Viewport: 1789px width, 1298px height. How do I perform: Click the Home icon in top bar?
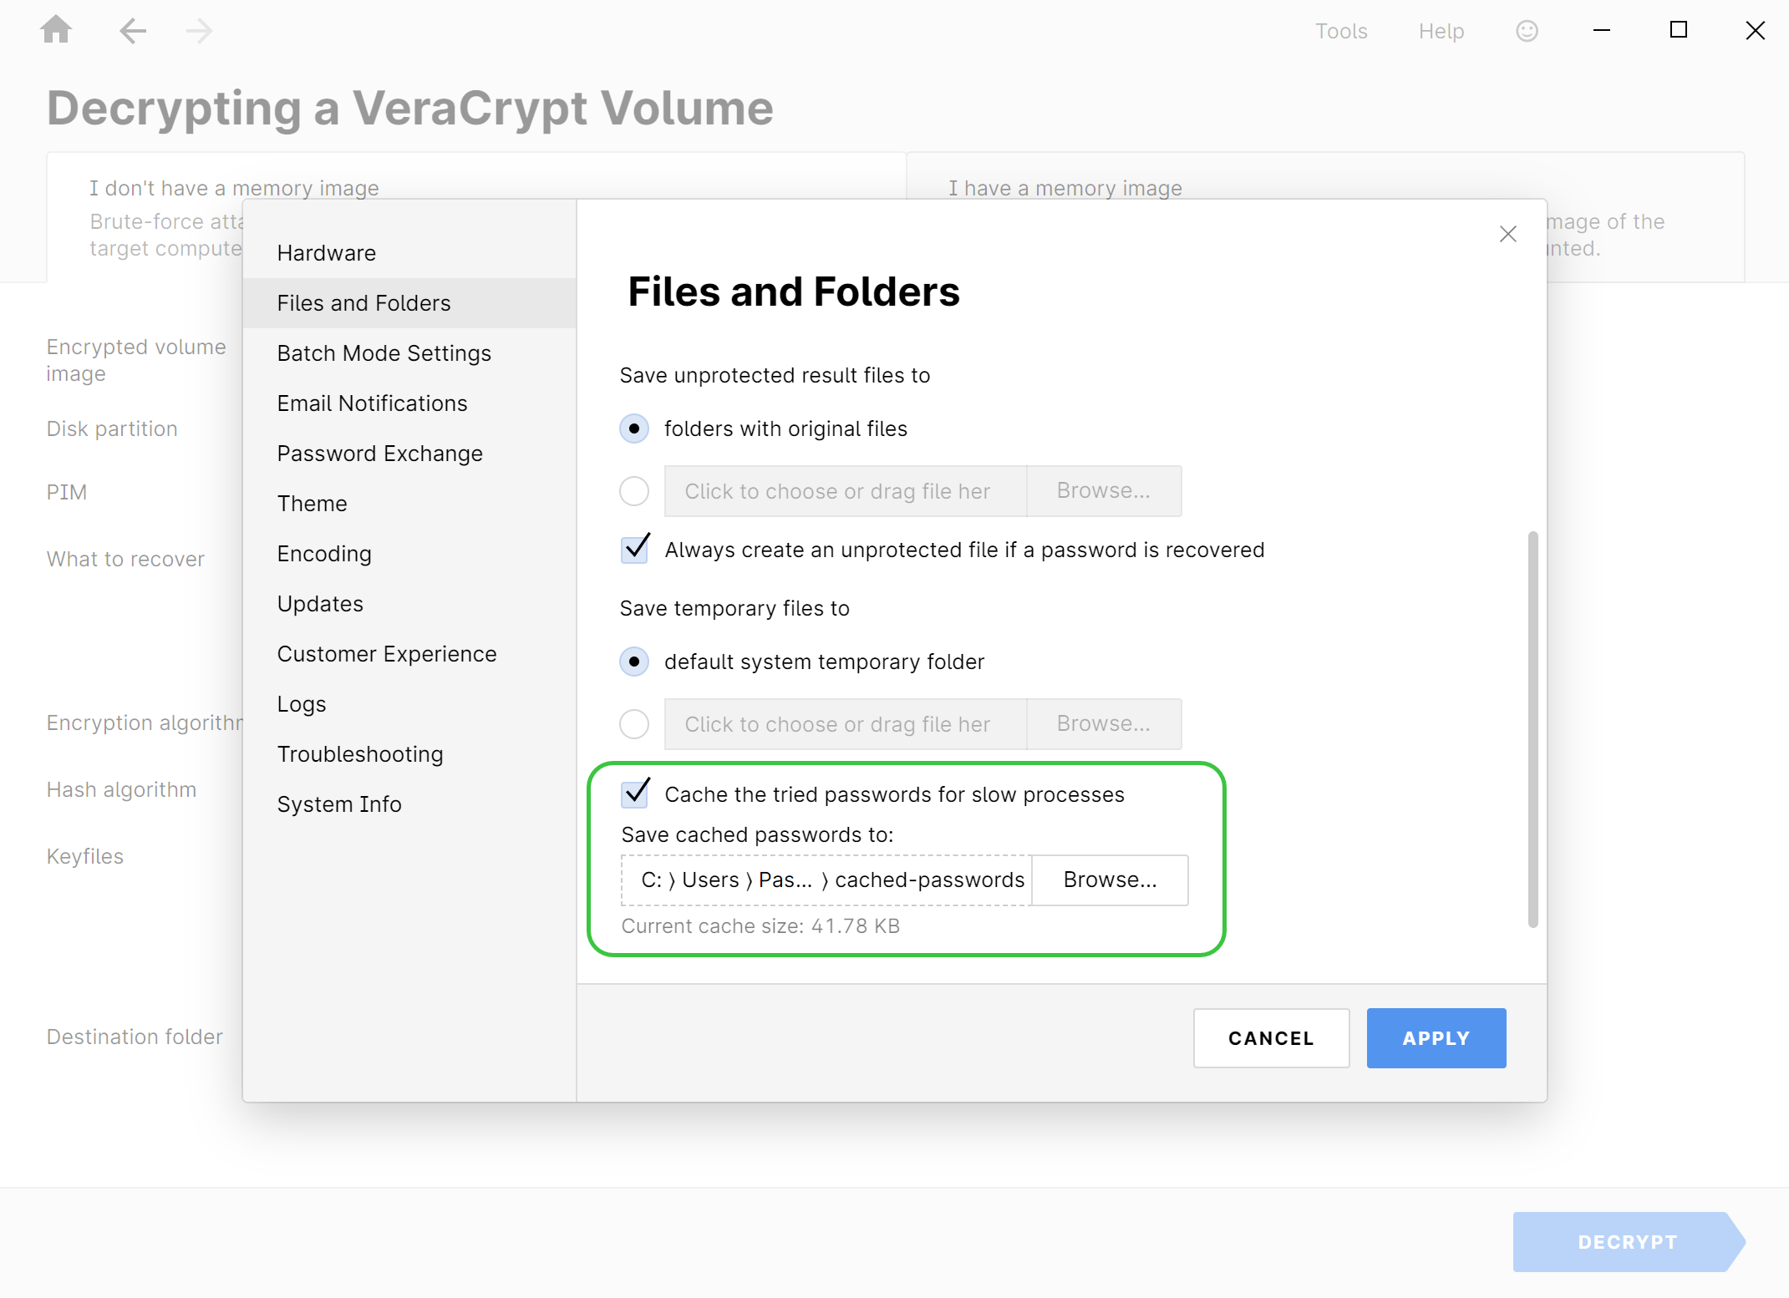56,31
